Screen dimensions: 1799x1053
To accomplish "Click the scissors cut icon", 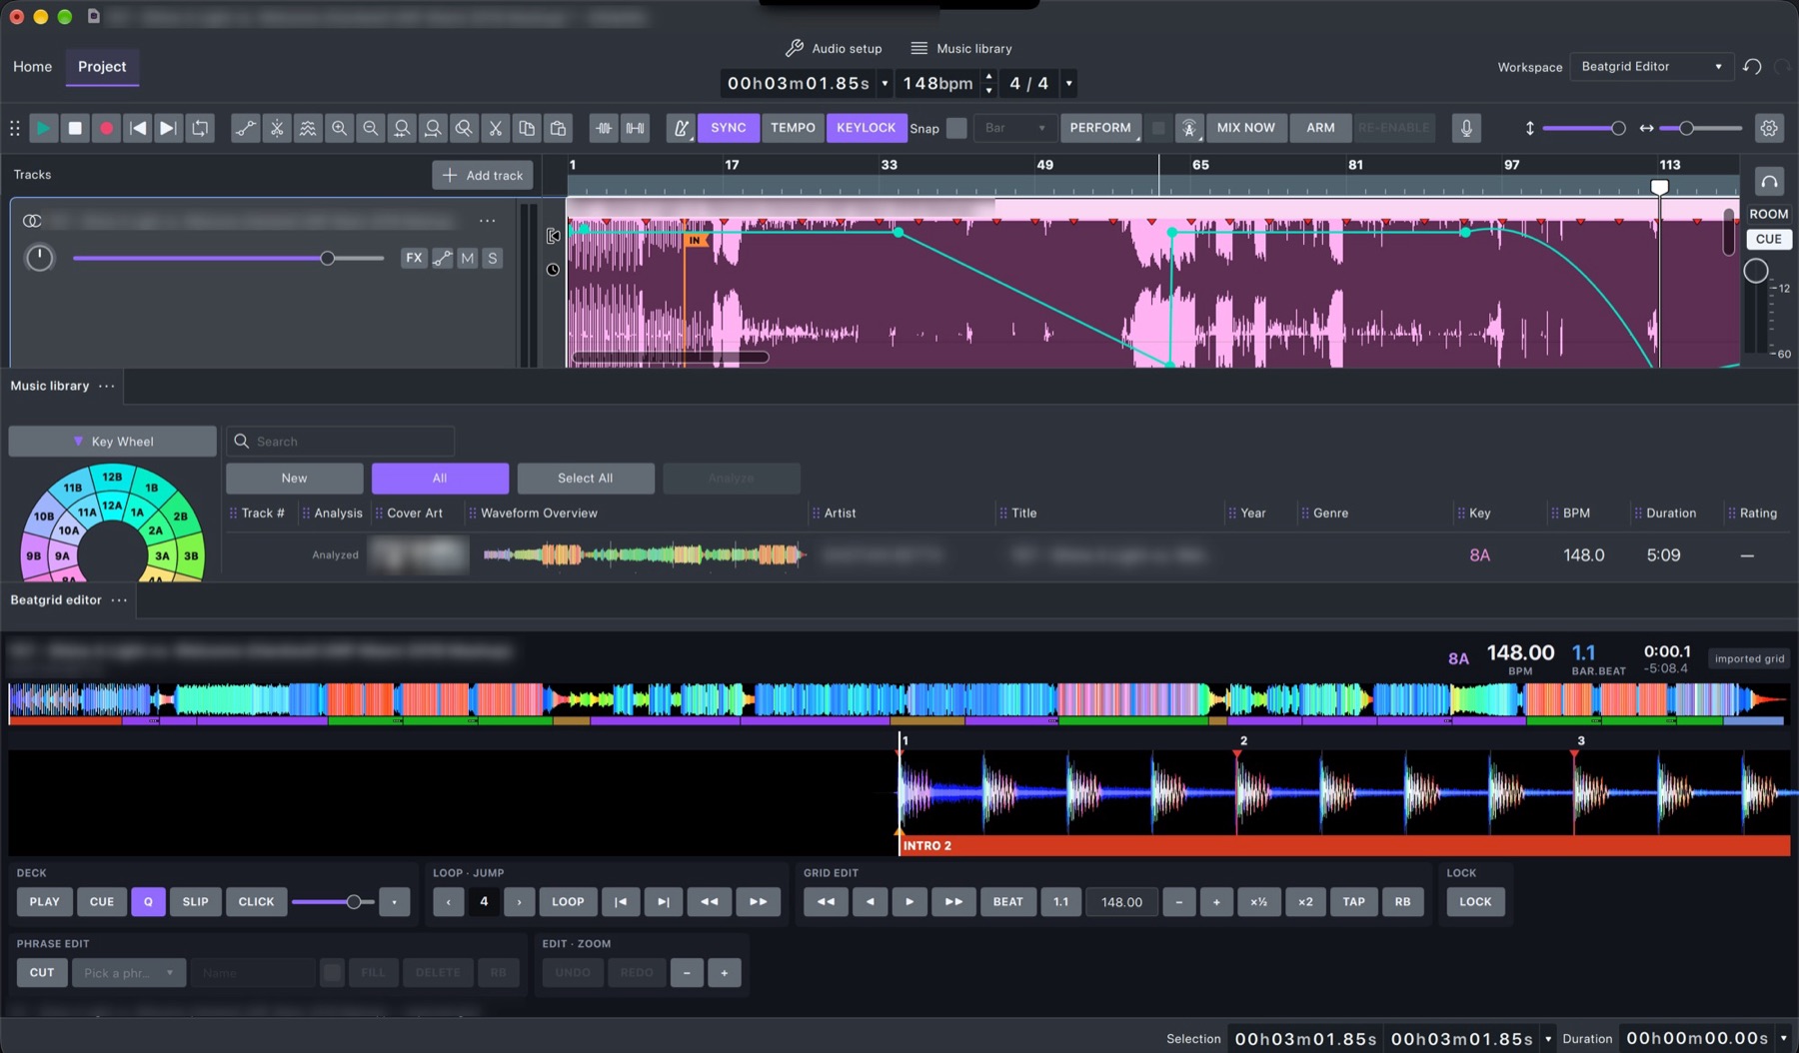I will pos(495,128).
